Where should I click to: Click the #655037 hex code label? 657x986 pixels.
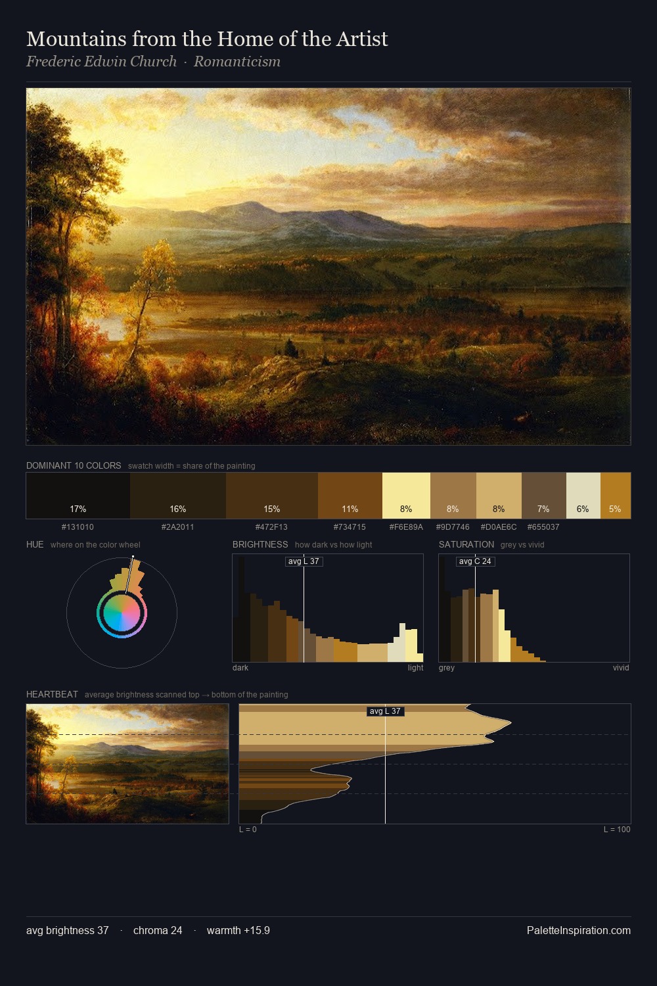coord(543,527)
